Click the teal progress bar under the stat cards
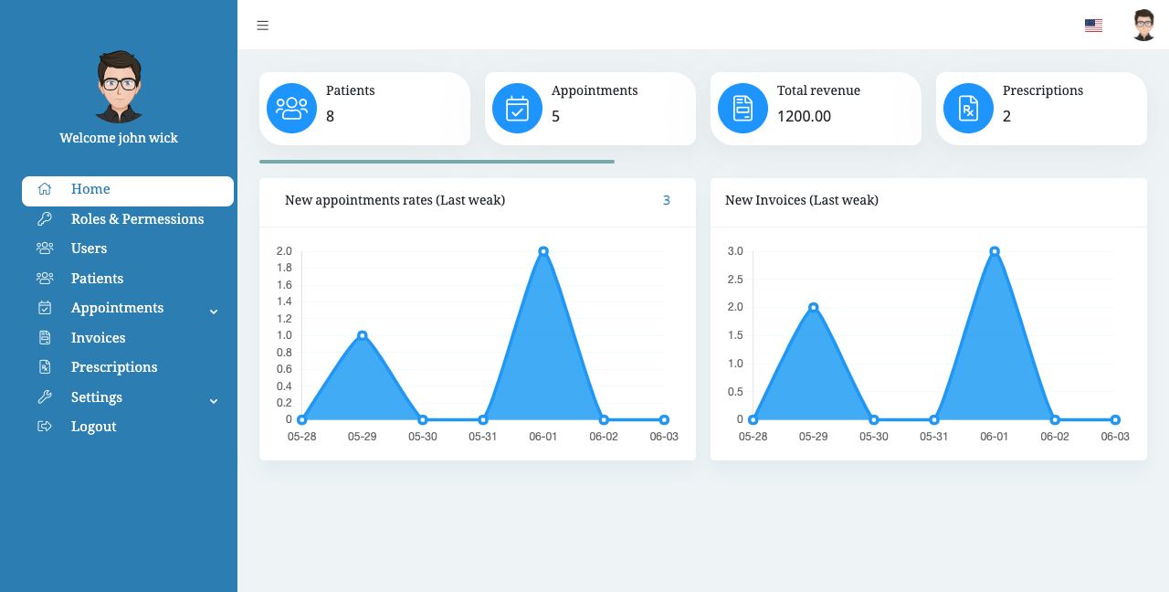This screenshot has width=1169, height=592. click(437, 162)
